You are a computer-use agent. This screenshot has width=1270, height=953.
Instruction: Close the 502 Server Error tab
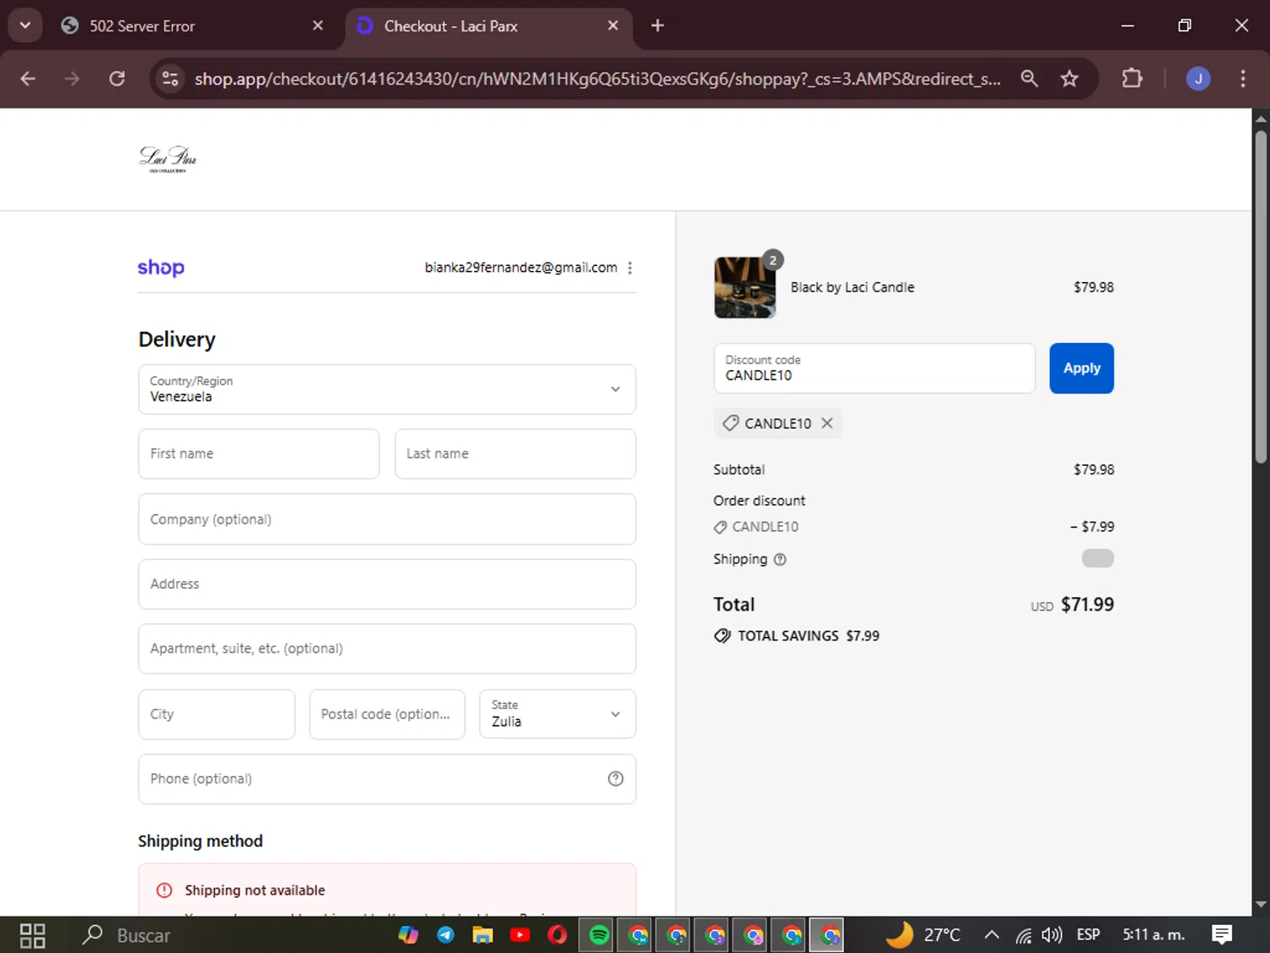coord(317,25)
